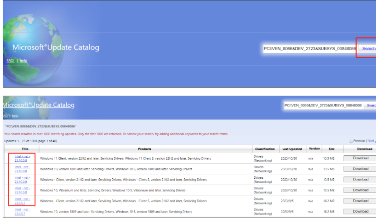Open the 23.0.5.7 driver link for Windows 10 version 1809
The width and height of the screenshot is (376, 218).
[22, 212]
